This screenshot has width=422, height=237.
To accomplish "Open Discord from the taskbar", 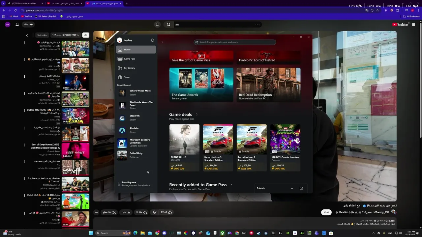I will [x=165, y=233].
